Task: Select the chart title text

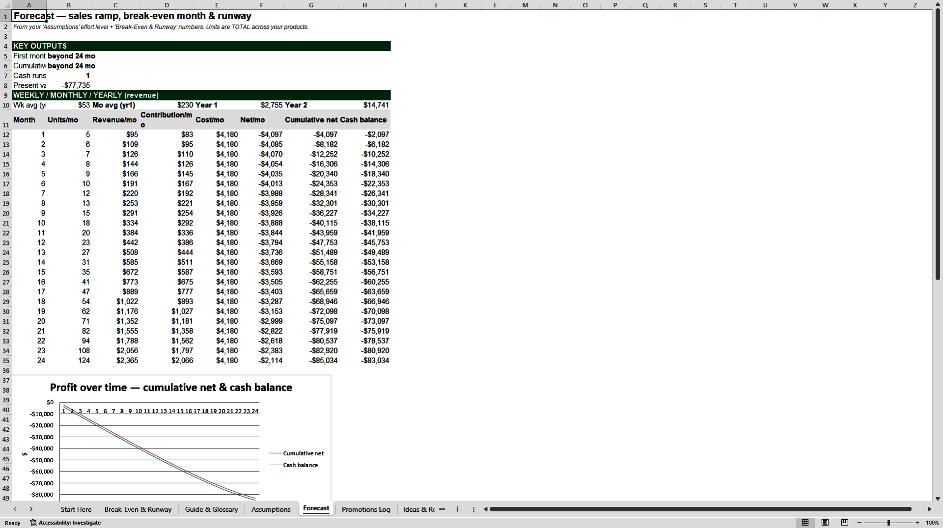Action: click(171, 388)
